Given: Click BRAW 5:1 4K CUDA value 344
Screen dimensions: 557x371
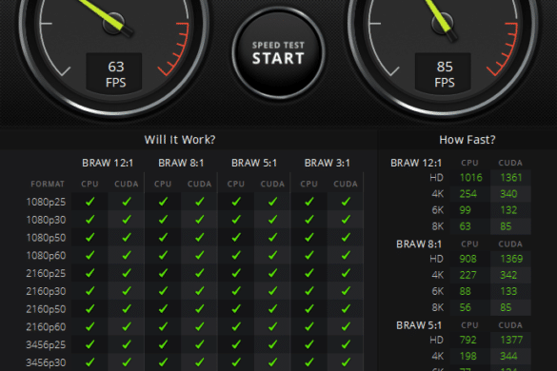Looking at the screenshot, I should coord(508,356).
